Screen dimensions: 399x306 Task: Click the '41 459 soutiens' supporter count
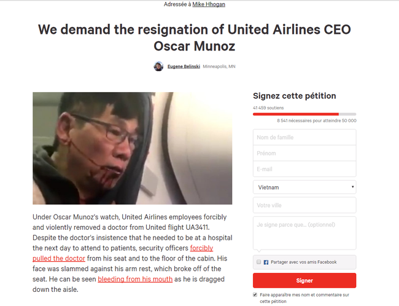tap(267, 108)
